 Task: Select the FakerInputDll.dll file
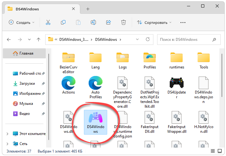(x=150, y=122)
